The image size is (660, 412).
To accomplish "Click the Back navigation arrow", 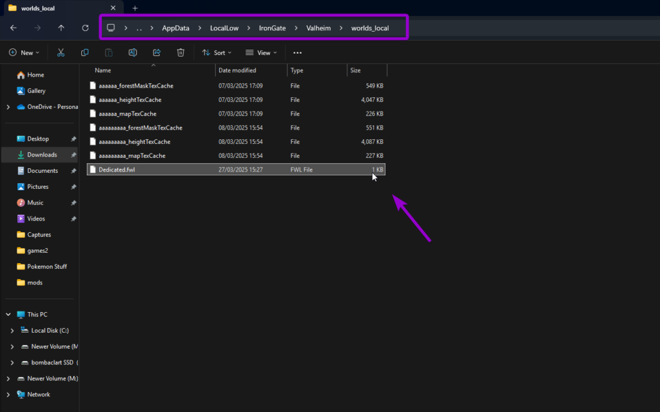I will pyautogui.click(x=14, y=28).
